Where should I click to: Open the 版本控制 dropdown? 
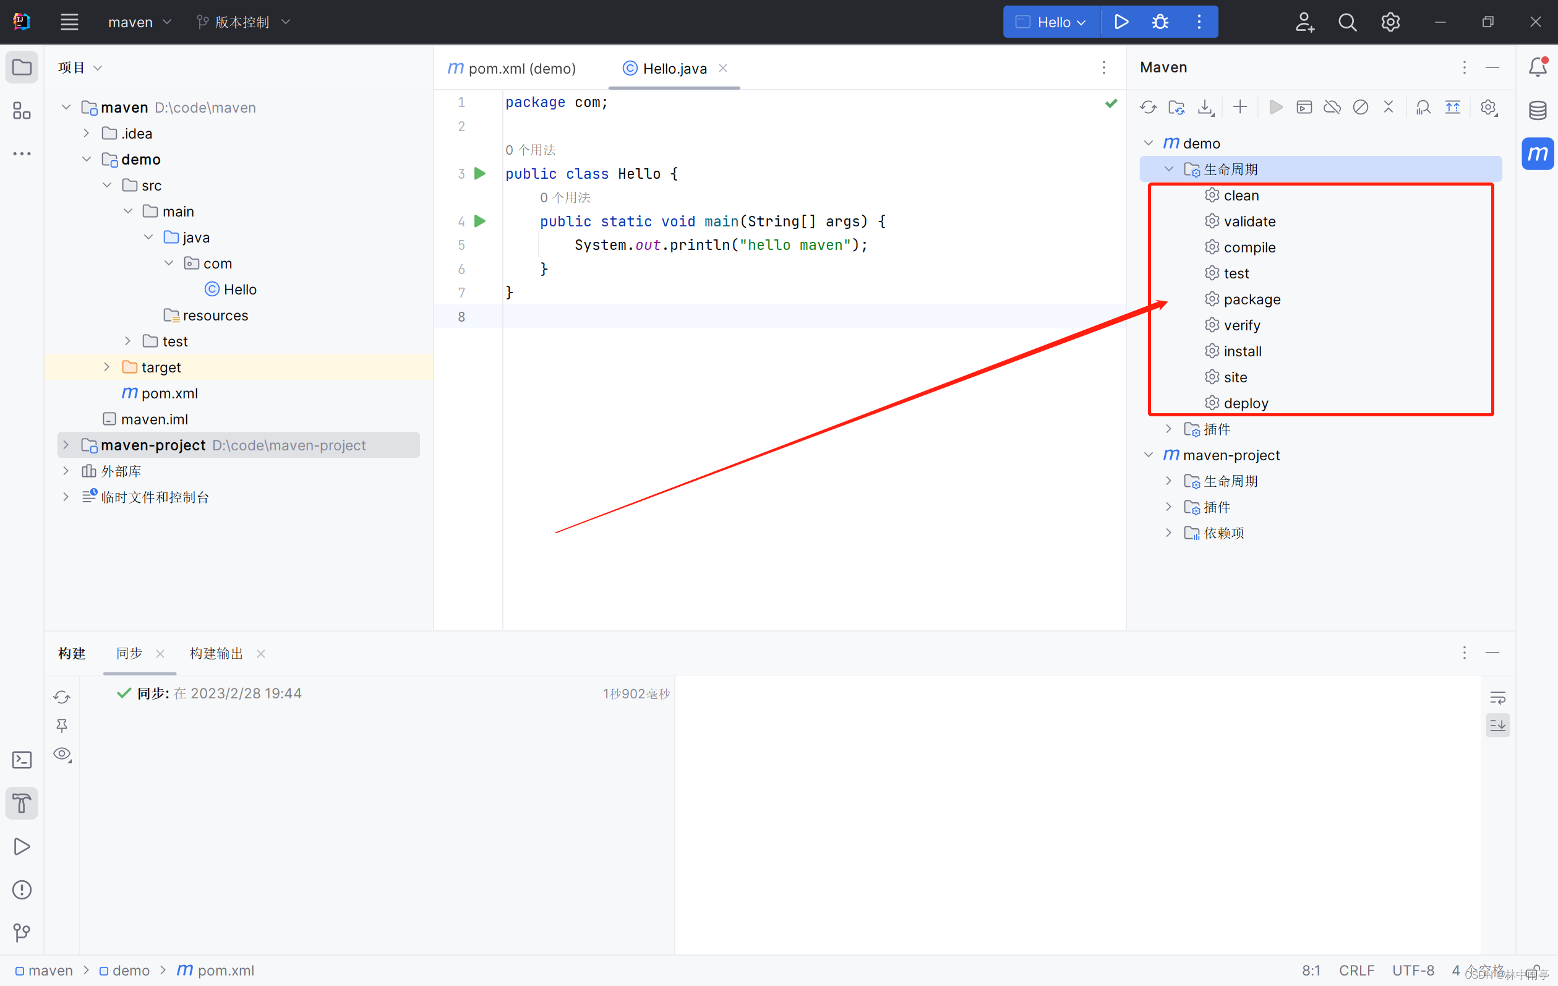pyautogui.click(x=243, y=22)
